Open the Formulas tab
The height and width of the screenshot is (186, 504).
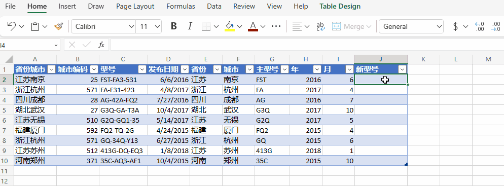pyautogui.click(x=181, y=6)
